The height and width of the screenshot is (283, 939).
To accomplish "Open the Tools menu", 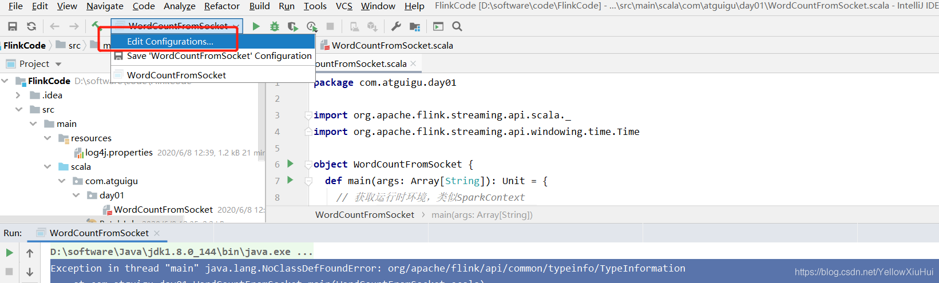I will (315, 6).
